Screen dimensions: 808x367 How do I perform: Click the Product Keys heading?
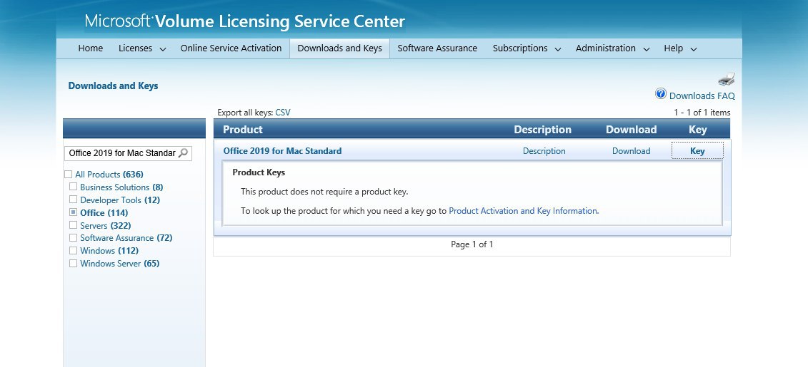click(259, 172)
